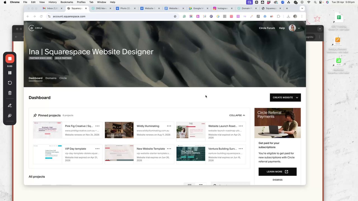Screen dimensions: 358x201
Task: Click the grid apps extension icon
Action: pos(225,16)
